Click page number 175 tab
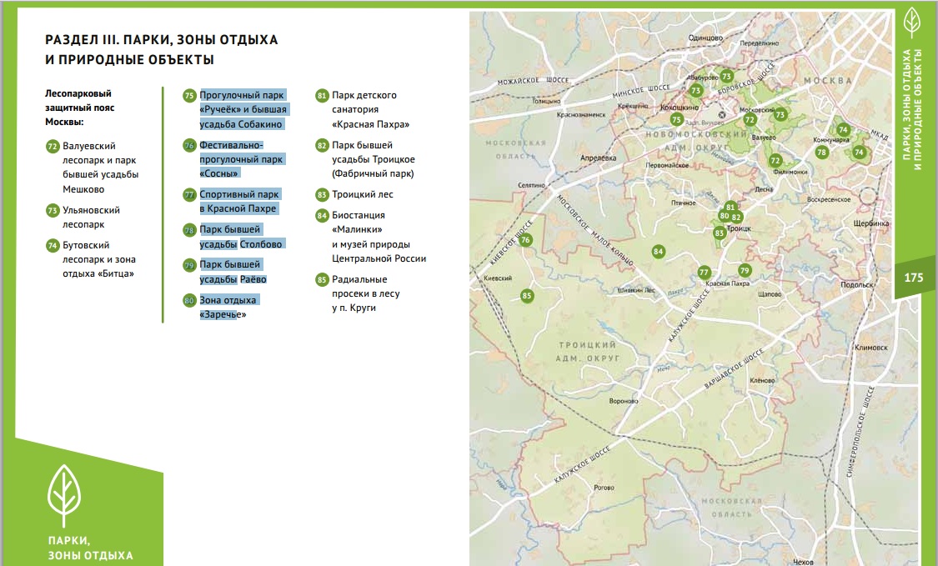This screenshot has width=938, height=566. coord(914,278)
